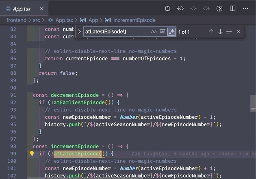Toggle Match Whole Word in find widget
The height and width of the screenshot is (179, 256).
pos(163,32)
